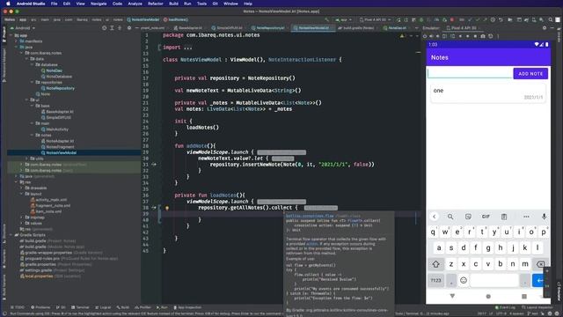Image resolution: width=563 pixels, height=317 pixels.
Task: Collapse the repositories folder
Action: point(33,82)
